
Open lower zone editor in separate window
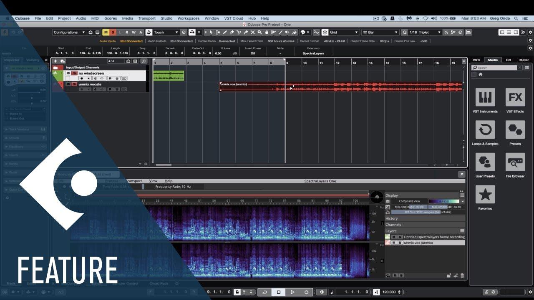(462, 175)
